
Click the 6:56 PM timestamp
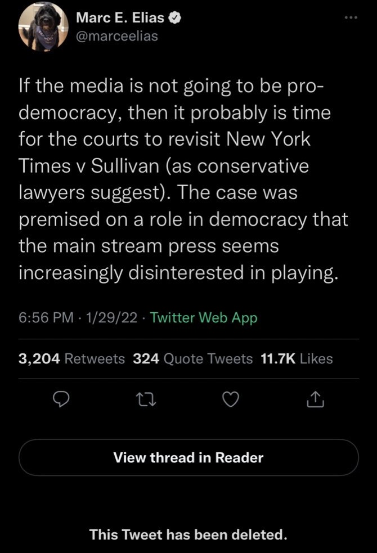[x=46, y=318]
